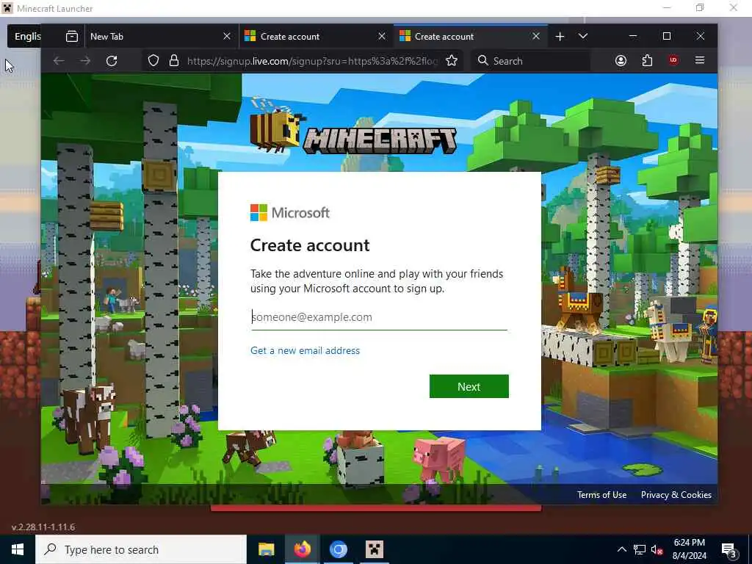Image resolution: width=752 pixels, height=564 pixels.
Task: Open Minecraft Launcher English language selector
Action: pos(25,37)
